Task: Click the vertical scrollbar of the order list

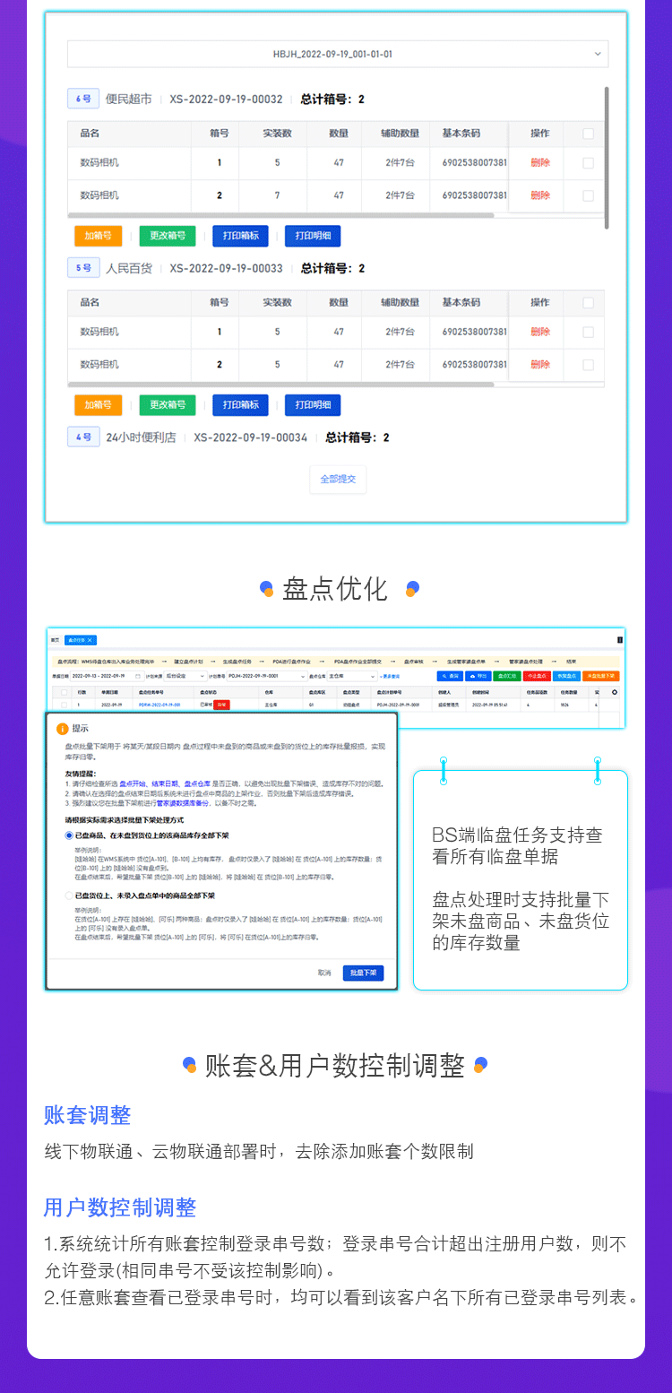Action: pyautogui.click(x=607, y=157)
